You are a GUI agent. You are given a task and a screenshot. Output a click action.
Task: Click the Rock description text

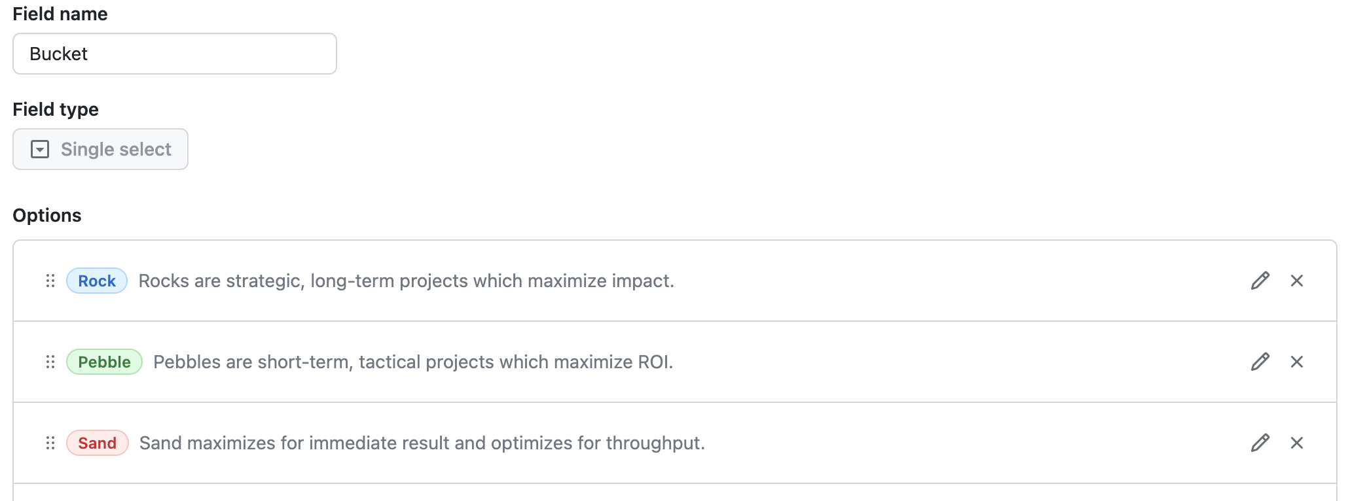[x=406, y=281]
